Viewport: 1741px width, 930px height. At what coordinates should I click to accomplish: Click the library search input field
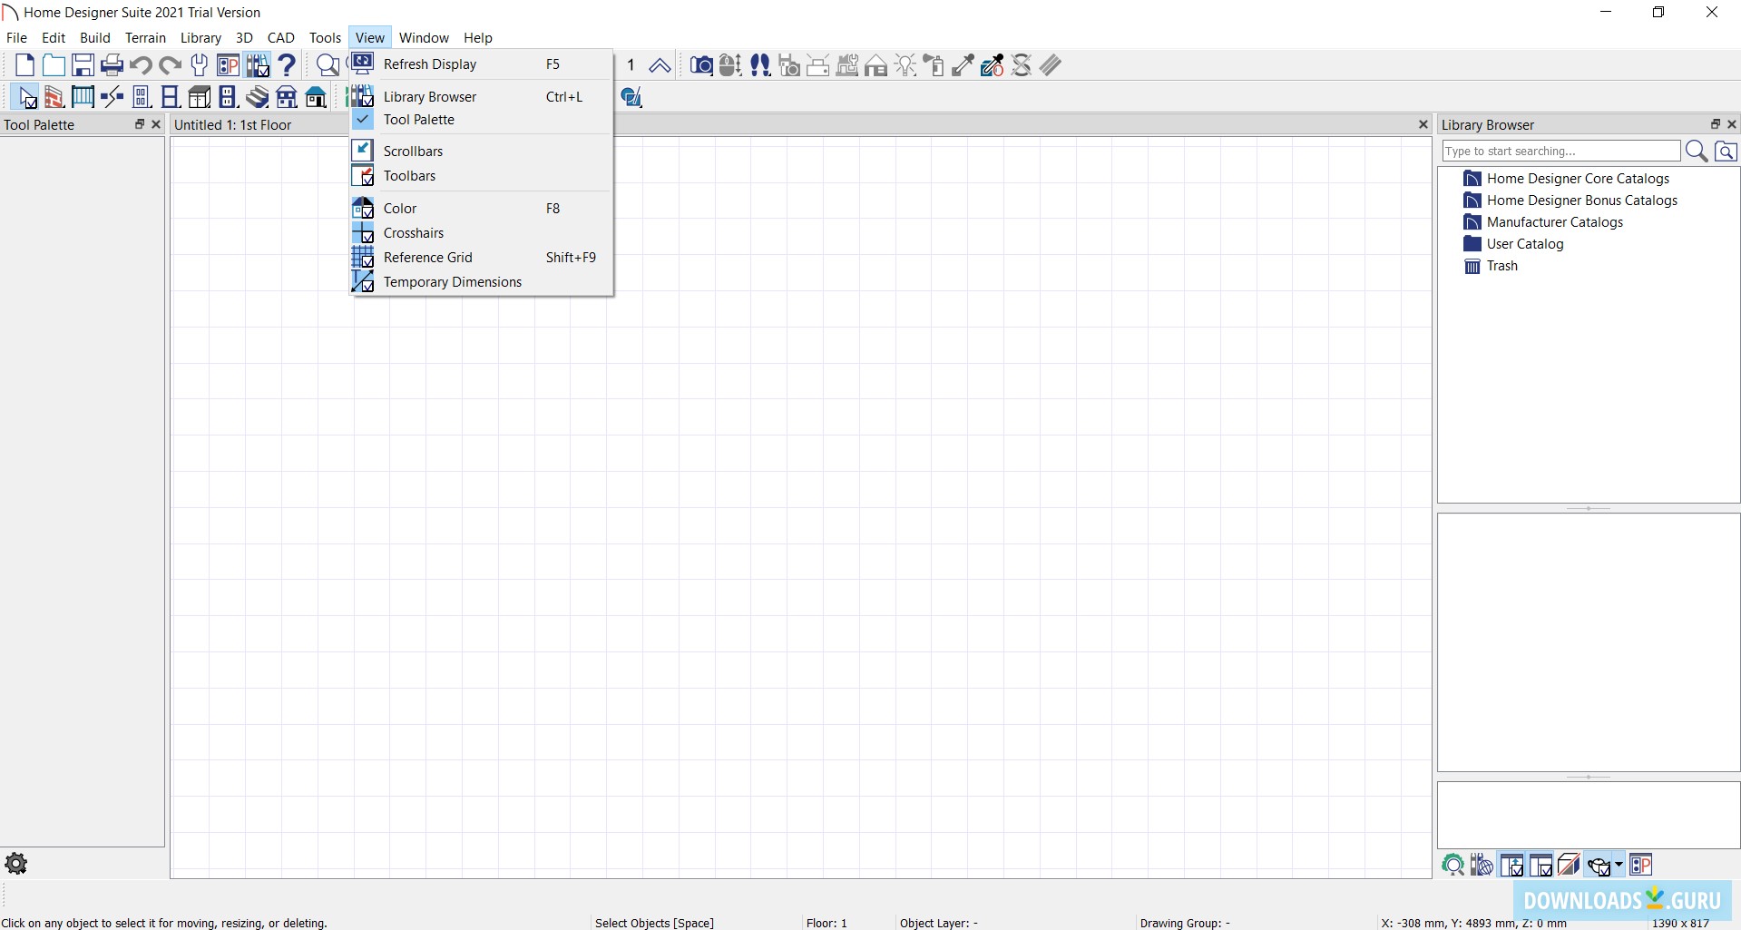point(1560,152)
